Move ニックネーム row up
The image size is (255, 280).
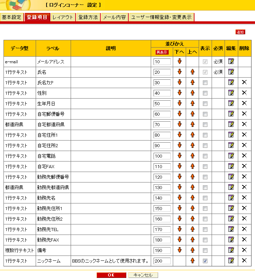pos(192,260)
